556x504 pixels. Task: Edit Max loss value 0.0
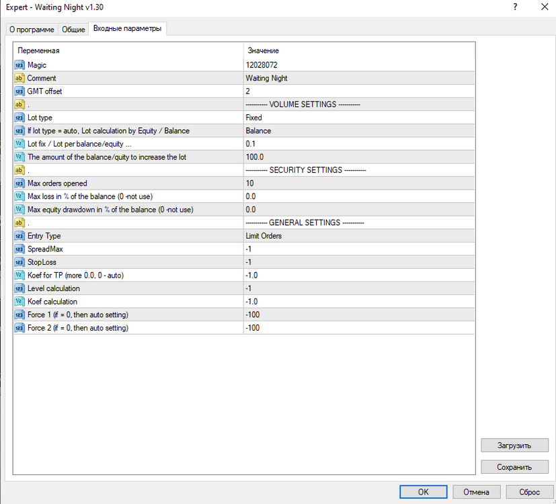[x=359, y=196]
